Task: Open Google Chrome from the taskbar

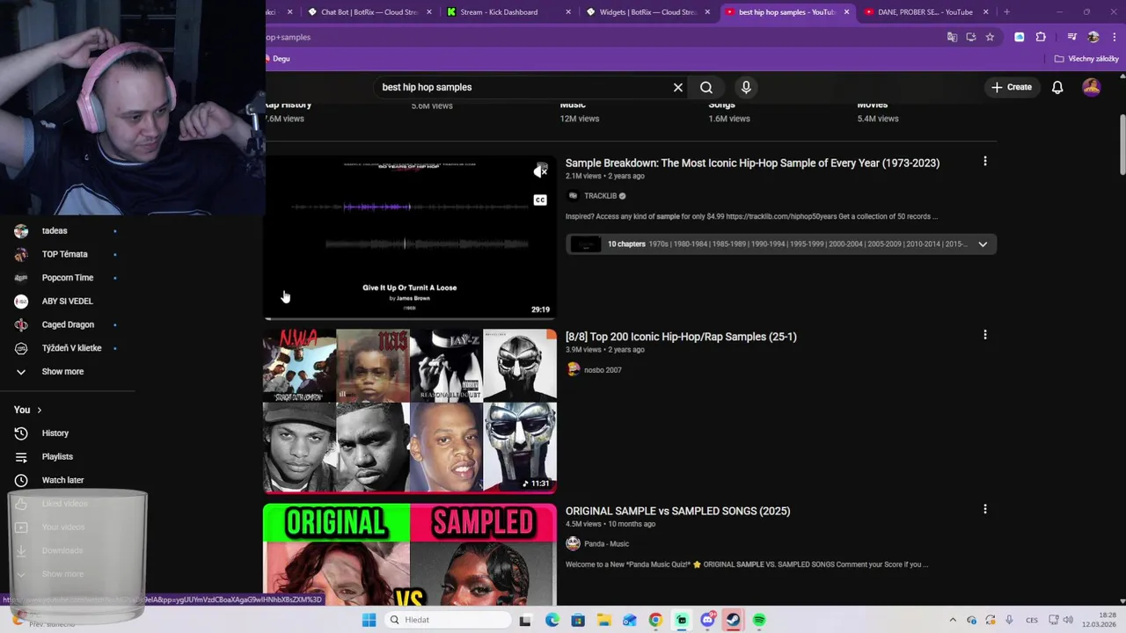Action: (x=655, y=620)
